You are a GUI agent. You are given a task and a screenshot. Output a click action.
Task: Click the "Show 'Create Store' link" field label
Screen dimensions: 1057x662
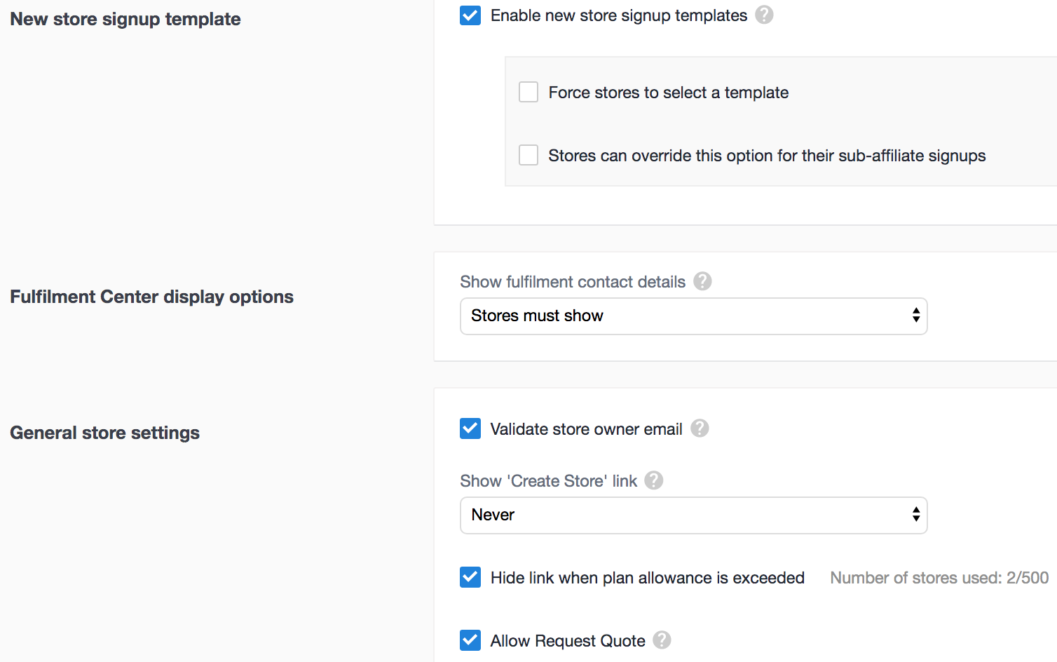[x=548, y=481]
